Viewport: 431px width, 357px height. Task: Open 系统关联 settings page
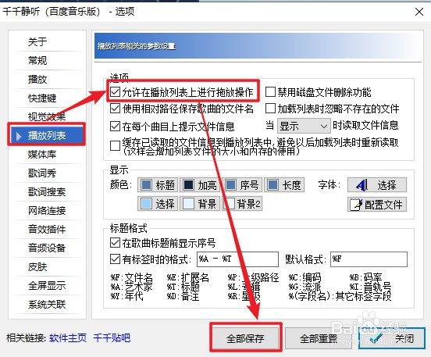[46, 304]
